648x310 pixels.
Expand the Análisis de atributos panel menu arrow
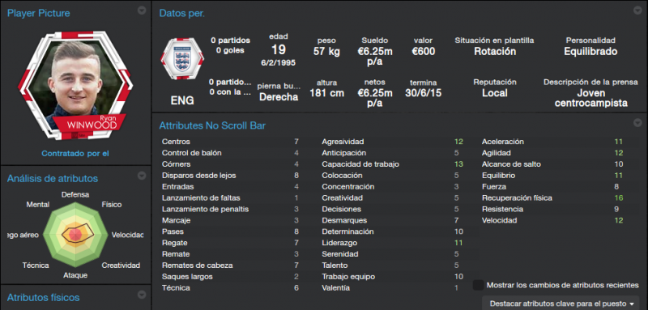[x=142, y=176]
